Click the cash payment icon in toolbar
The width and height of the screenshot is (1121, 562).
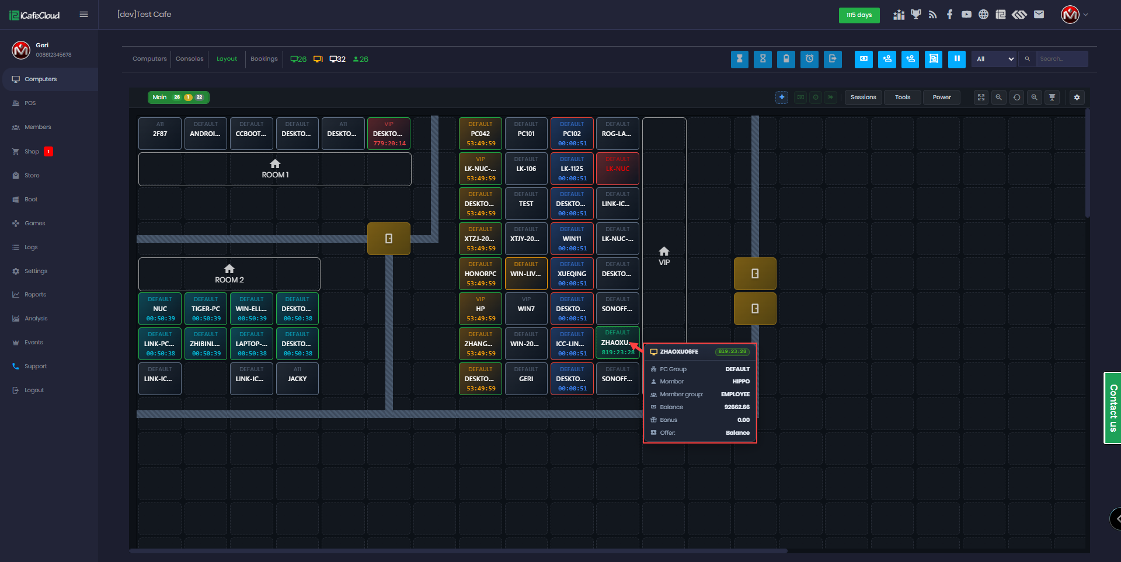click(864, 59)
